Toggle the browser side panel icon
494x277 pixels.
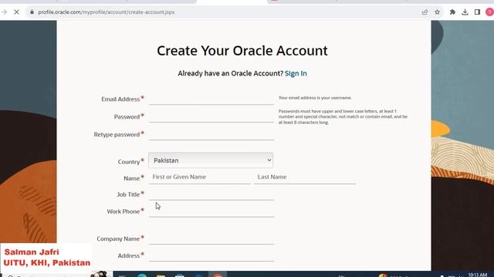pyautogui.click(x=477, y=12)
